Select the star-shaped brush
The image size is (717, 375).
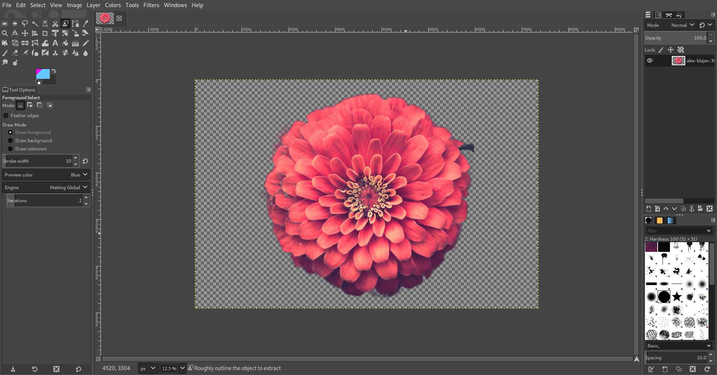pyautogui.click(x=677, y=297)
